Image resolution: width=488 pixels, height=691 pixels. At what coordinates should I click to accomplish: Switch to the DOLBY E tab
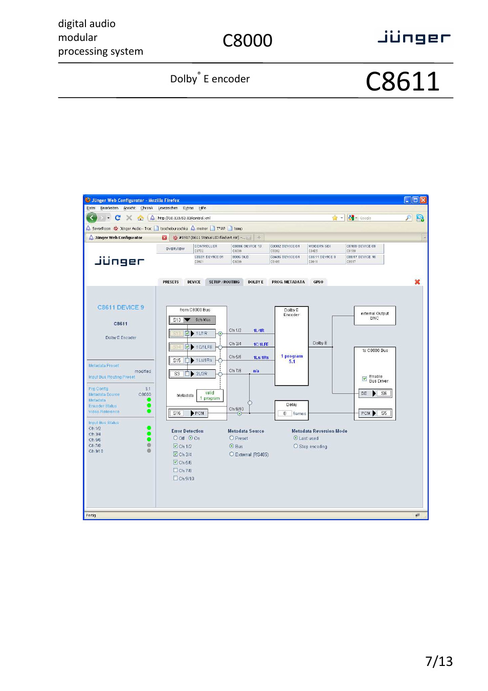point(256,282)
